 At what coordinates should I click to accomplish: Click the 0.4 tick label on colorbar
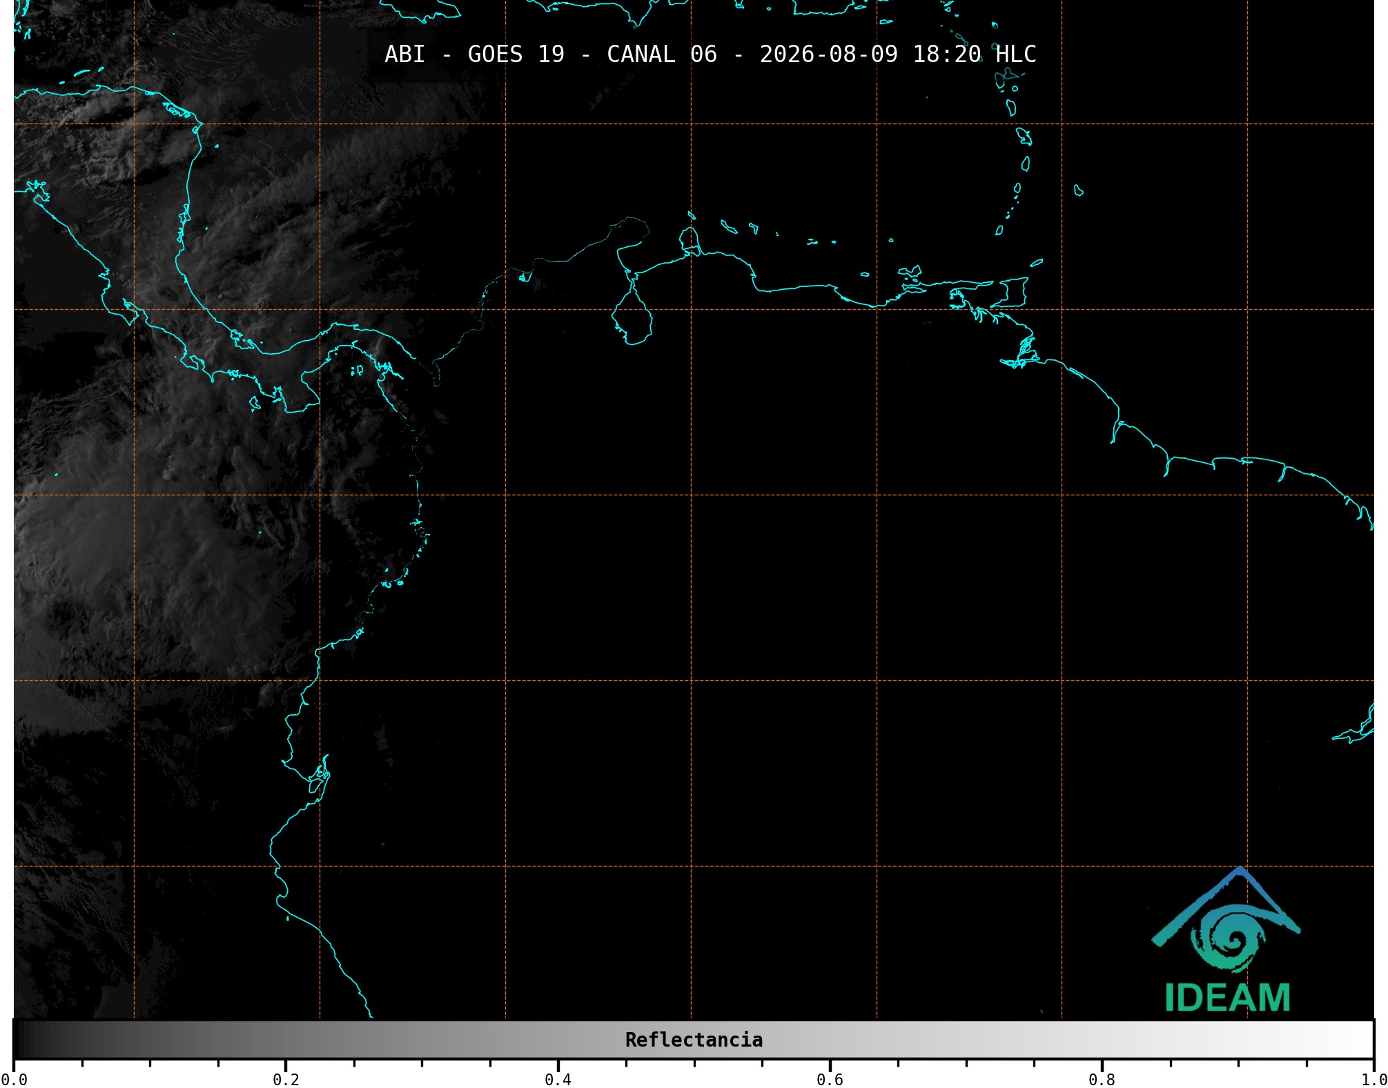click(x=558, y=1080)
